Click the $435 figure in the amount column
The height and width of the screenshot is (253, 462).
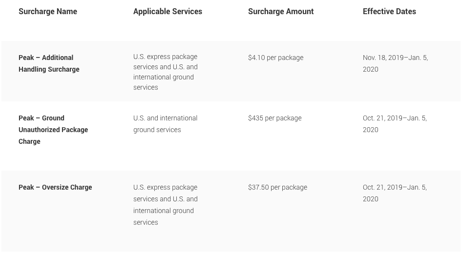click(255, 118)
